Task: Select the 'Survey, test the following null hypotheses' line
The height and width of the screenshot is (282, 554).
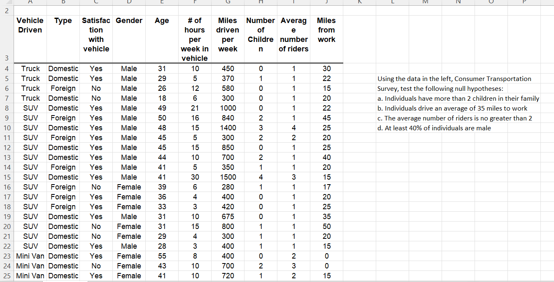Action: click(x=440, y=88)
